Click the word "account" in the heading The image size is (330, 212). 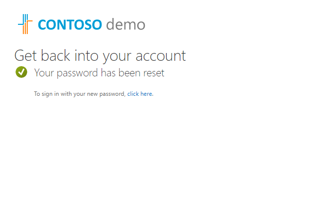[161, 56]
